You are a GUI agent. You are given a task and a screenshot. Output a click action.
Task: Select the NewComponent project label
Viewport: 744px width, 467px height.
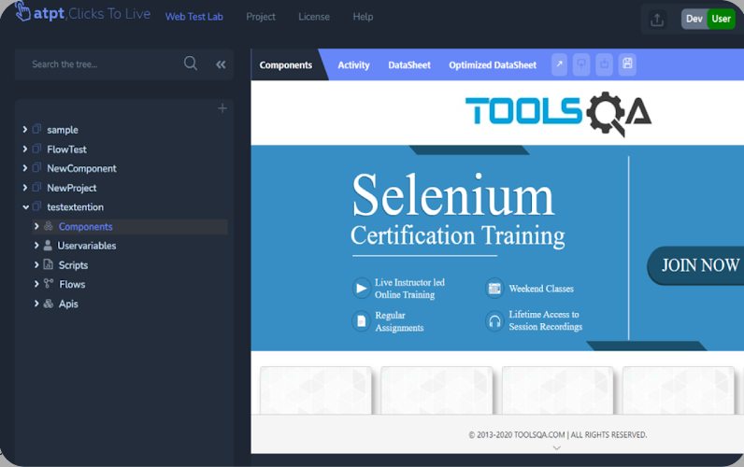tap(81, 168)
